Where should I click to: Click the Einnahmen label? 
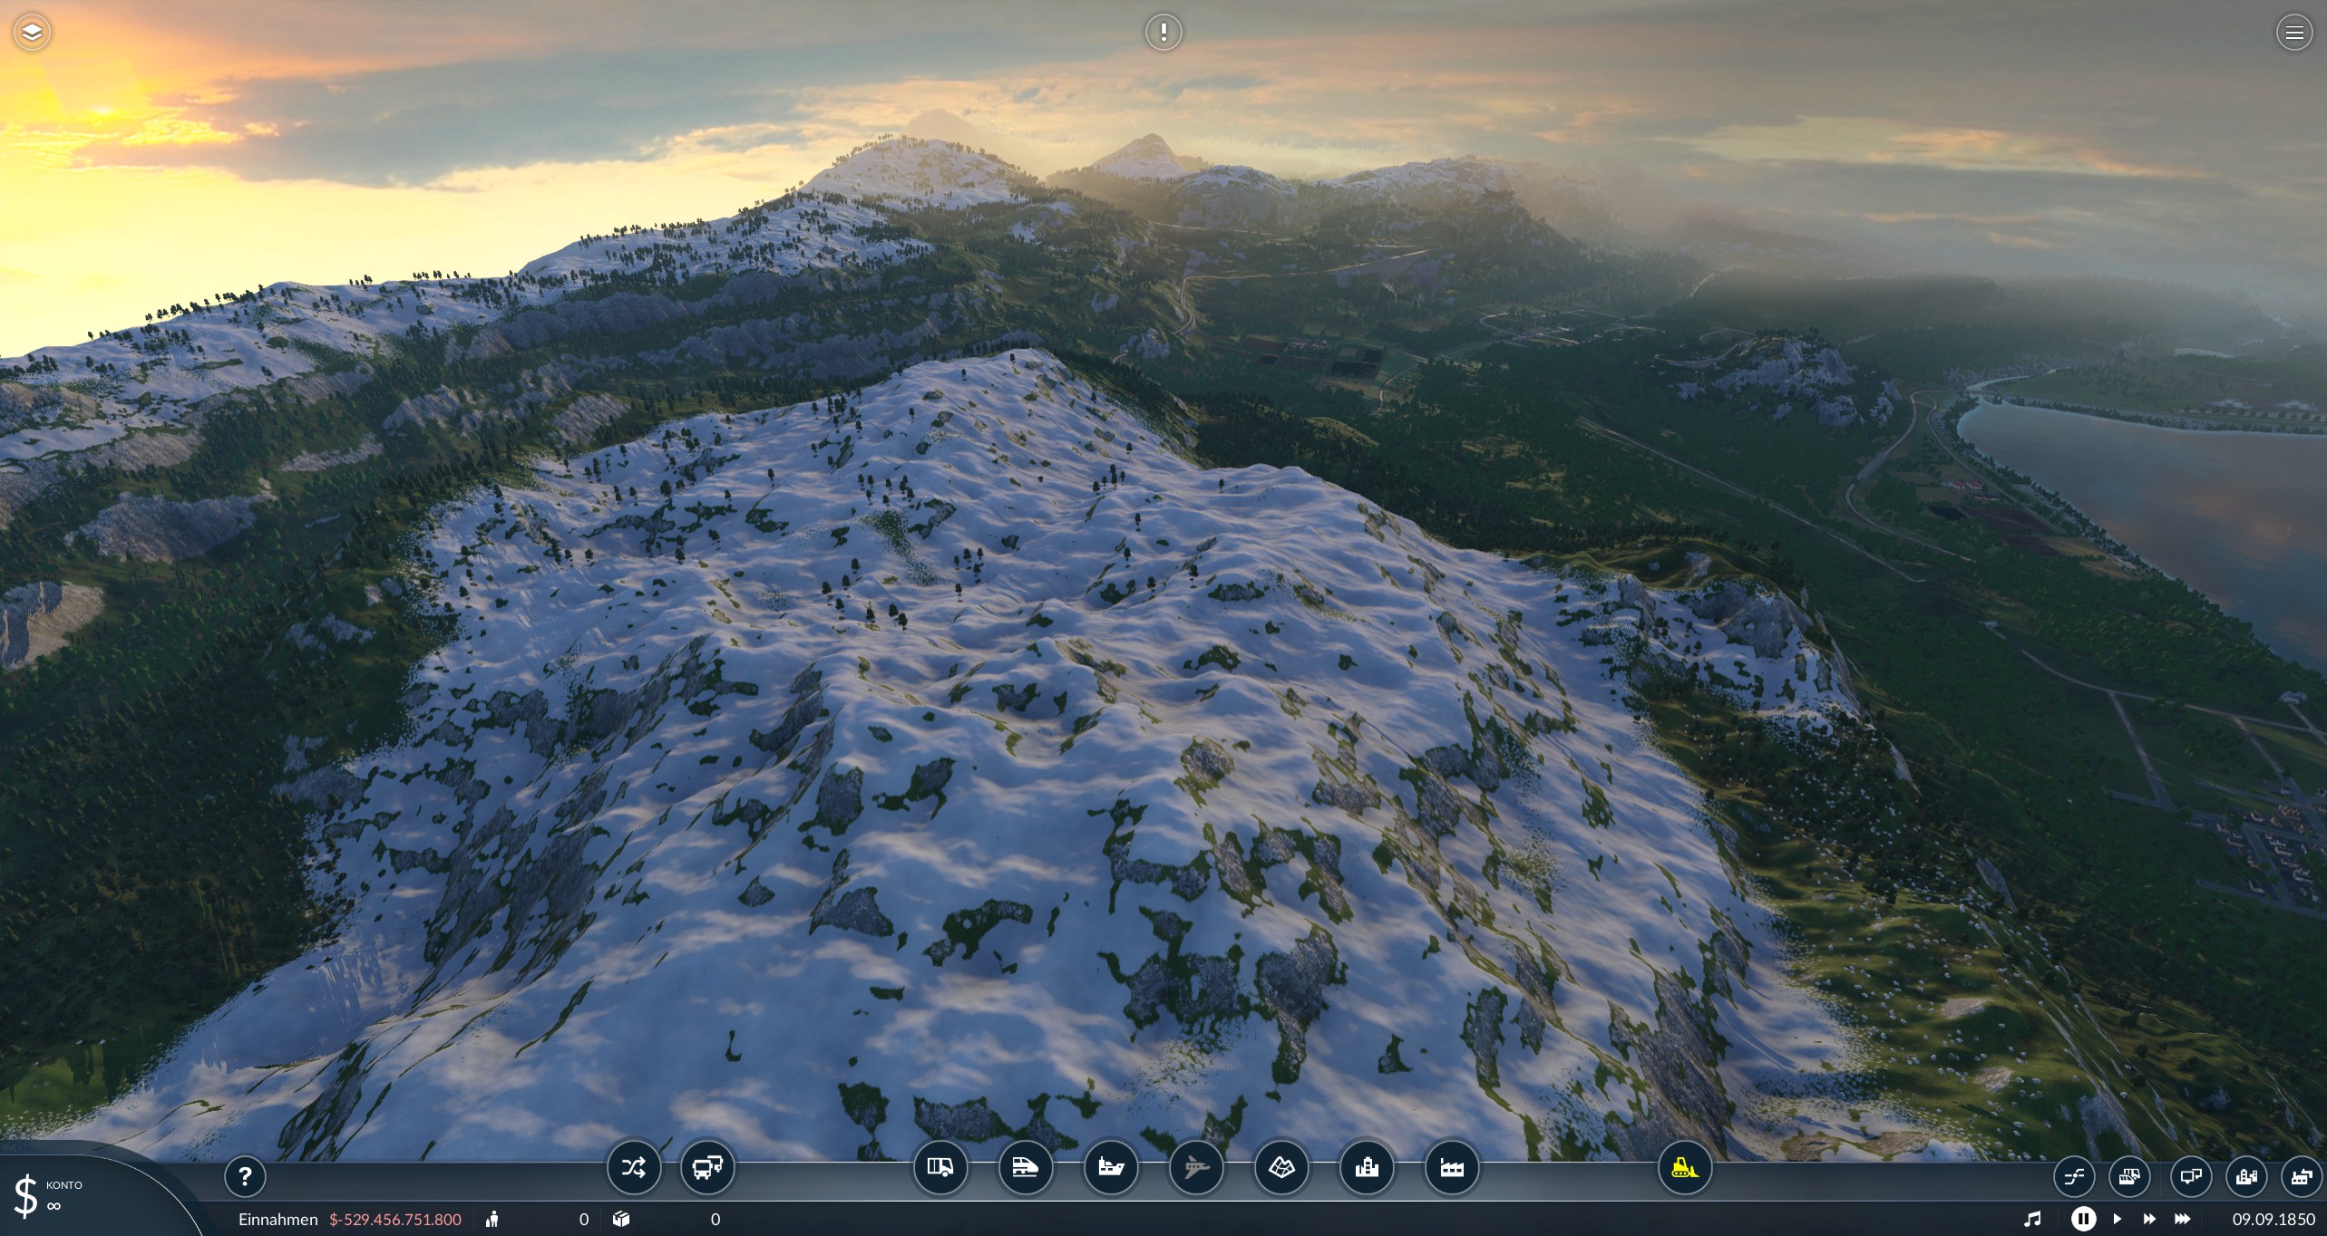(x=277, y=1220)
